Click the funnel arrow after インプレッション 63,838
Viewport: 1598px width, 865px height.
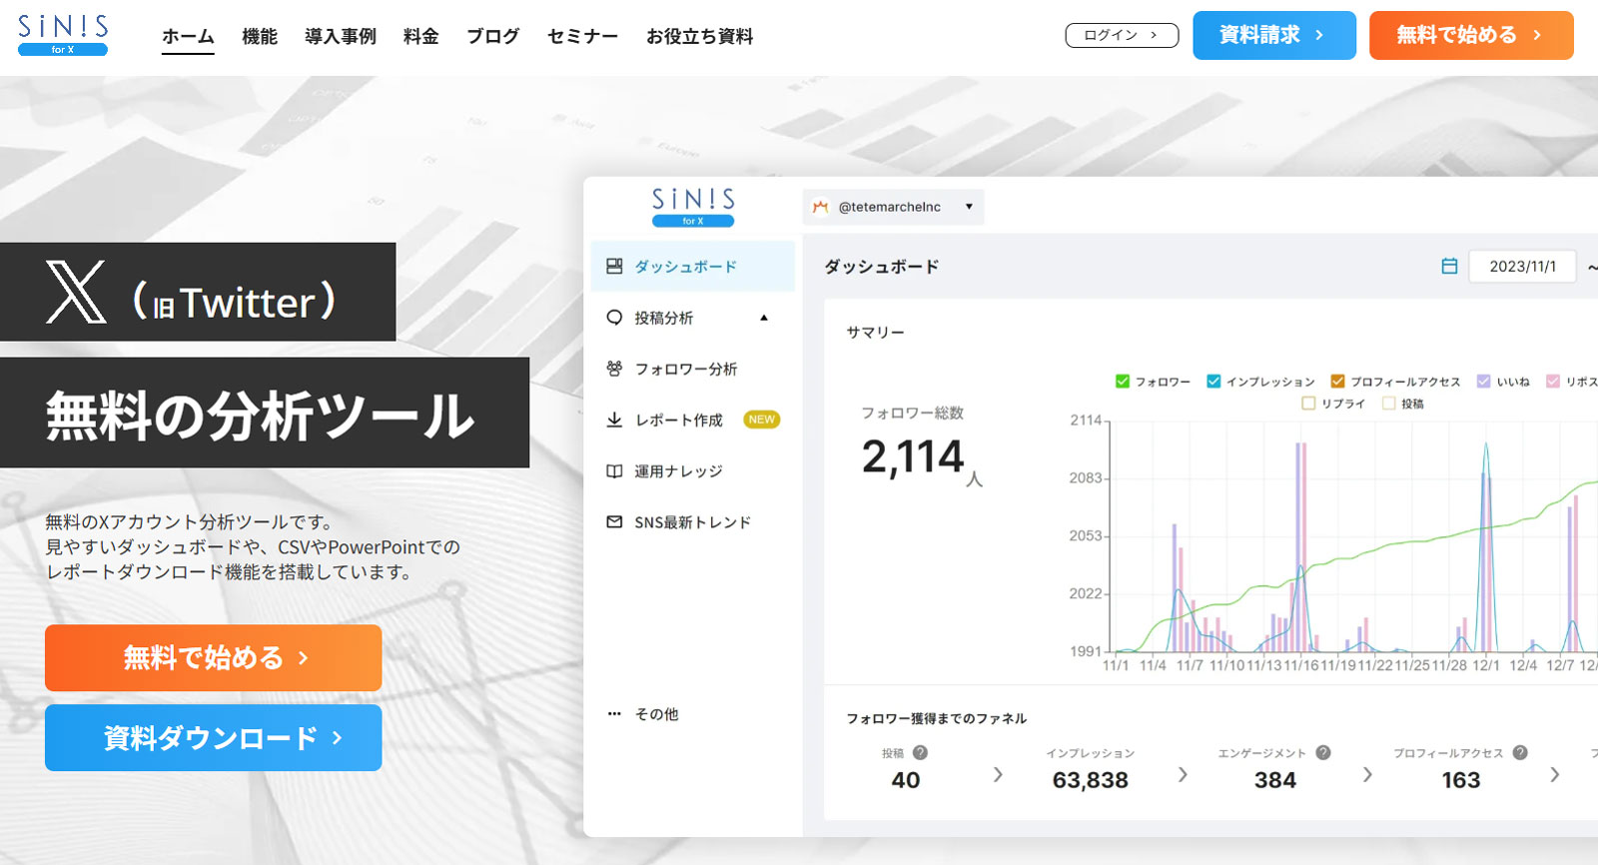coord(1183,774)
